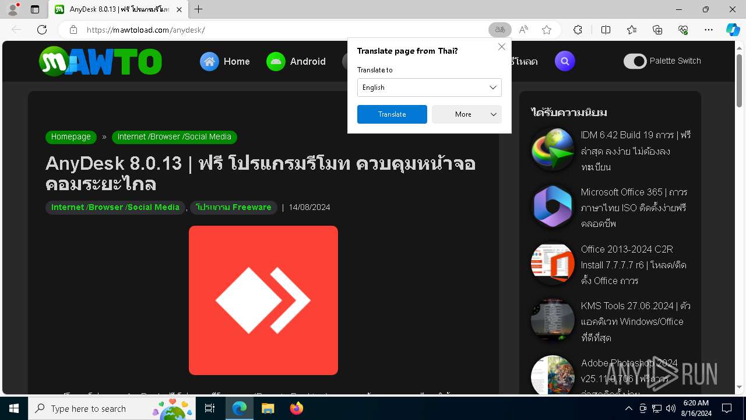Open Browser essentials heart icon
Screen dimensions: 746x420
pos(683,30)
